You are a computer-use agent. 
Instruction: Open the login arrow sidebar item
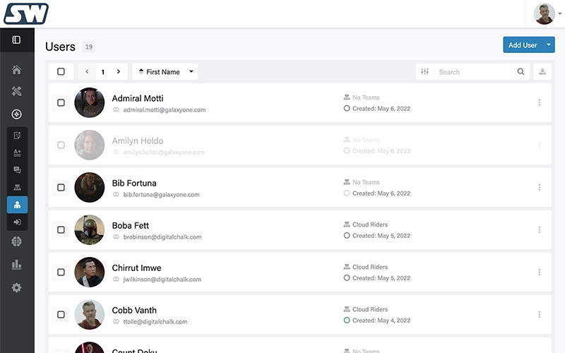point(17,222)
